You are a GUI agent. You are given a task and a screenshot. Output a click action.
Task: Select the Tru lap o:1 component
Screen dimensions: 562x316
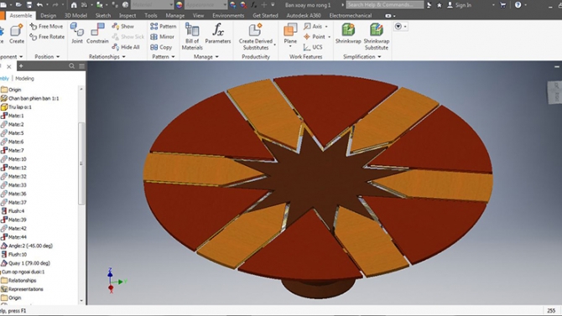click(x=16, y=106)
